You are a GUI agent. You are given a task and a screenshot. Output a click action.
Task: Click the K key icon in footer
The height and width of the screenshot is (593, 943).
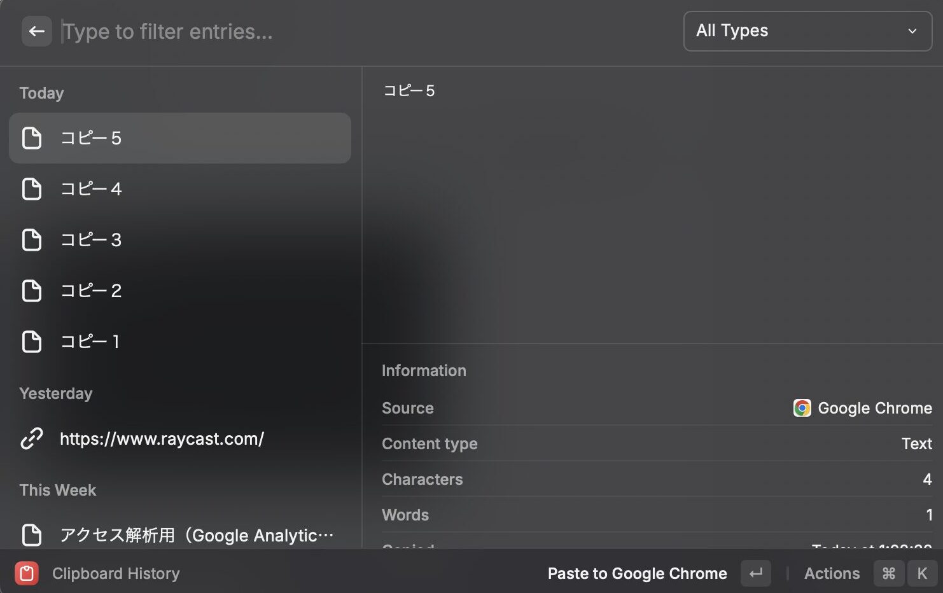pyautogui.click(x=921, y=573)
